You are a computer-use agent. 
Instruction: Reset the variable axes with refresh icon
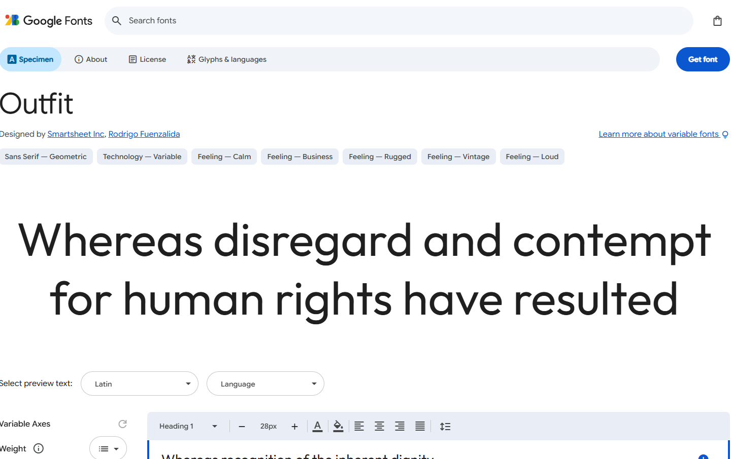(122, 424)
